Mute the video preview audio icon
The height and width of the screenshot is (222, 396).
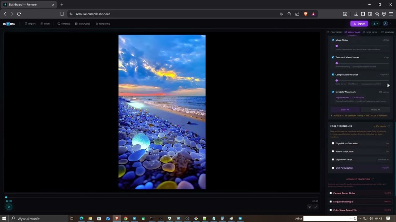(x=310, y=207)
